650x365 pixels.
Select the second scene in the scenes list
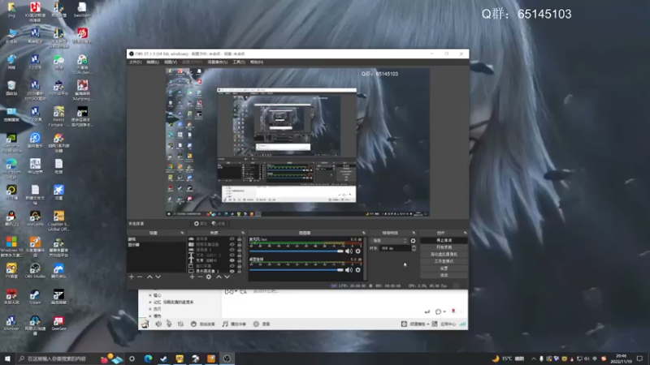coord(156,245)
